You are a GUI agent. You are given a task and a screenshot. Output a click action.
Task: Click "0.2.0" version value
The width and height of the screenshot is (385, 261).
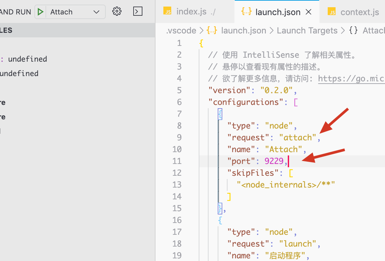click(x=276, y=90)
